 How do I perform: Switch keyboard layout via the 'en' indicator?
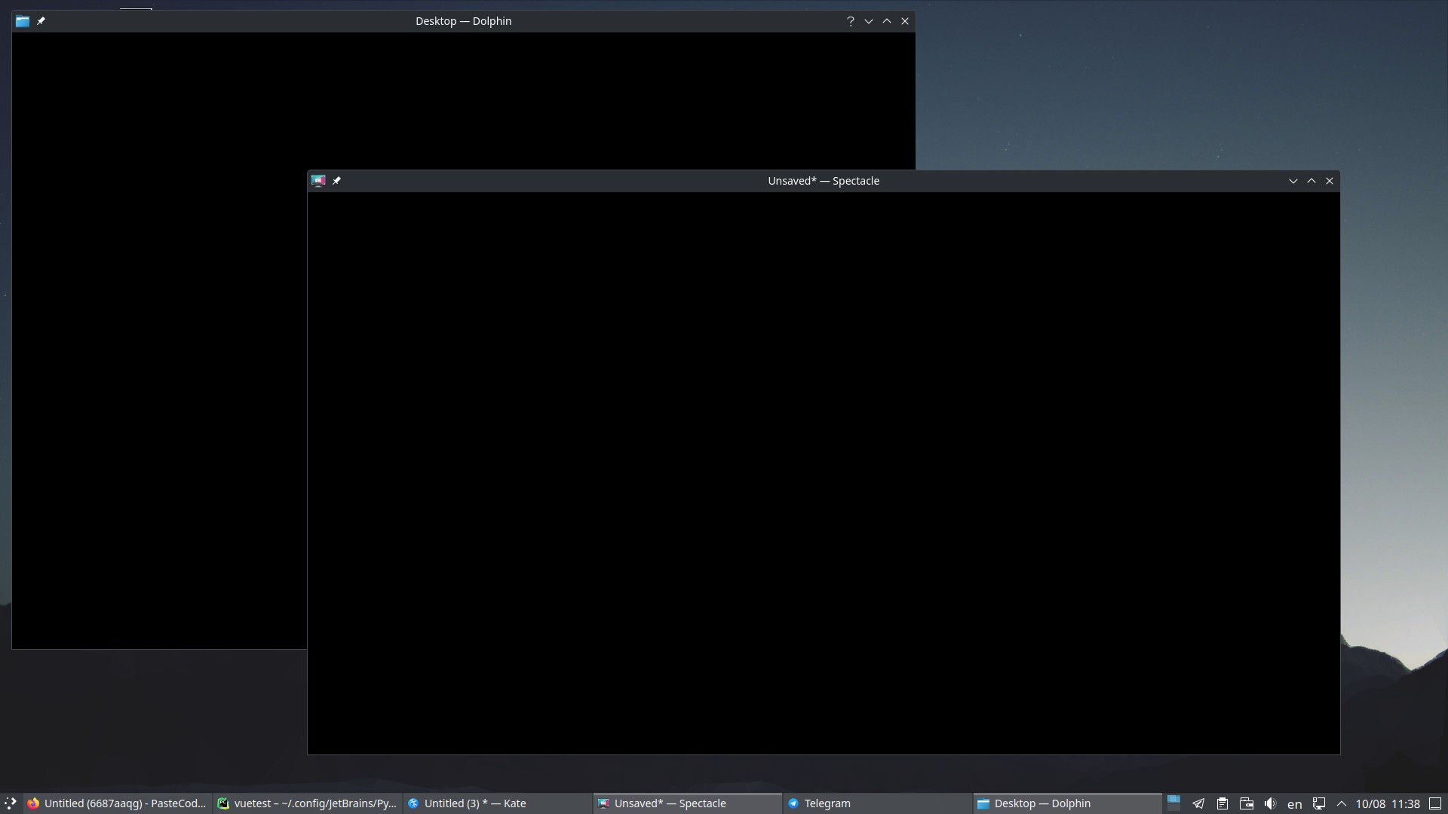coord(1295,803)
